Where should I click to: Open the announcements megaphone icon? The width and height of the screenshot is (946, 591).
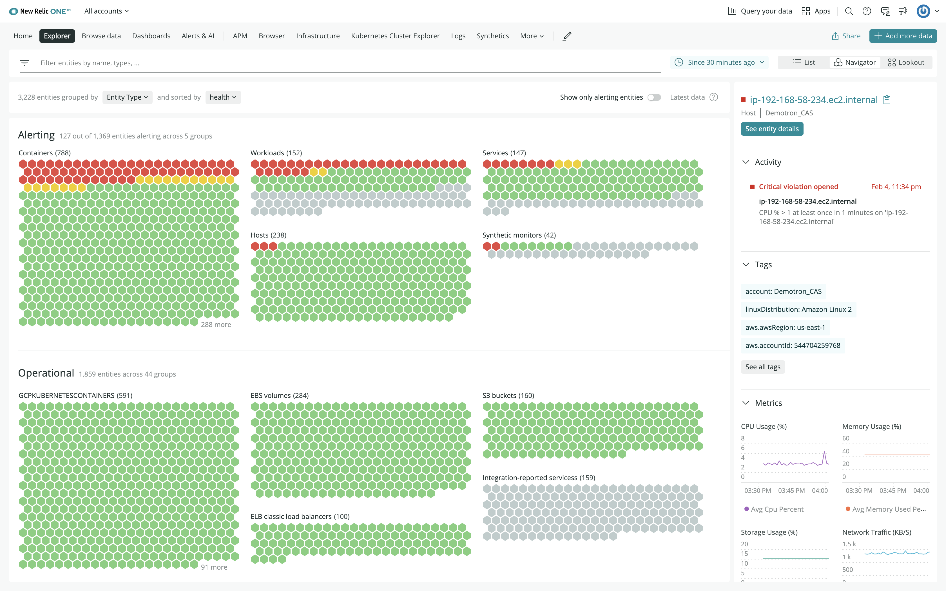tap(903, 11)
